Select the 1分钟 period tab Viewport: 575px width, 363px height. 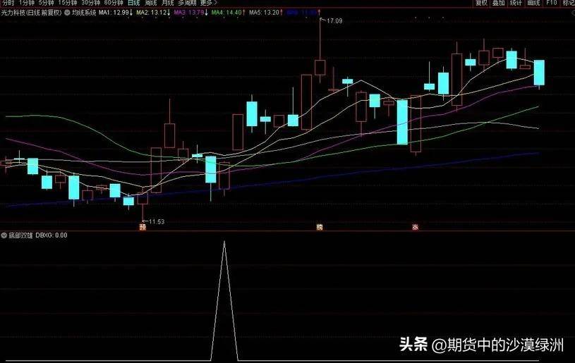pyautogui.click(x=27, y=3)
